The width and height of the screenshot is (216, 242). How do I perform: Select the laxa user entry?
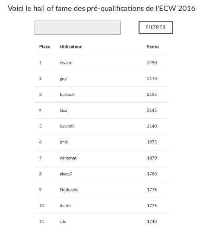pos(64,110)
